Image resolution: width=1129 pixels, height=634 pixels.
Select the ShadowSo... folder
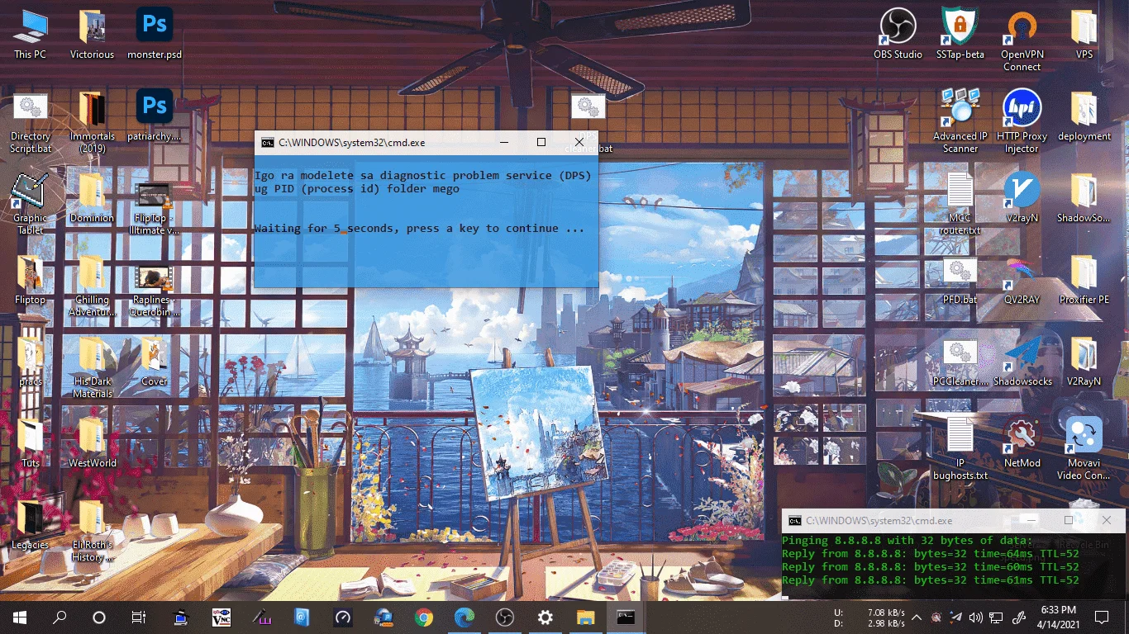pyautogui.click(x=1084, y=198)
